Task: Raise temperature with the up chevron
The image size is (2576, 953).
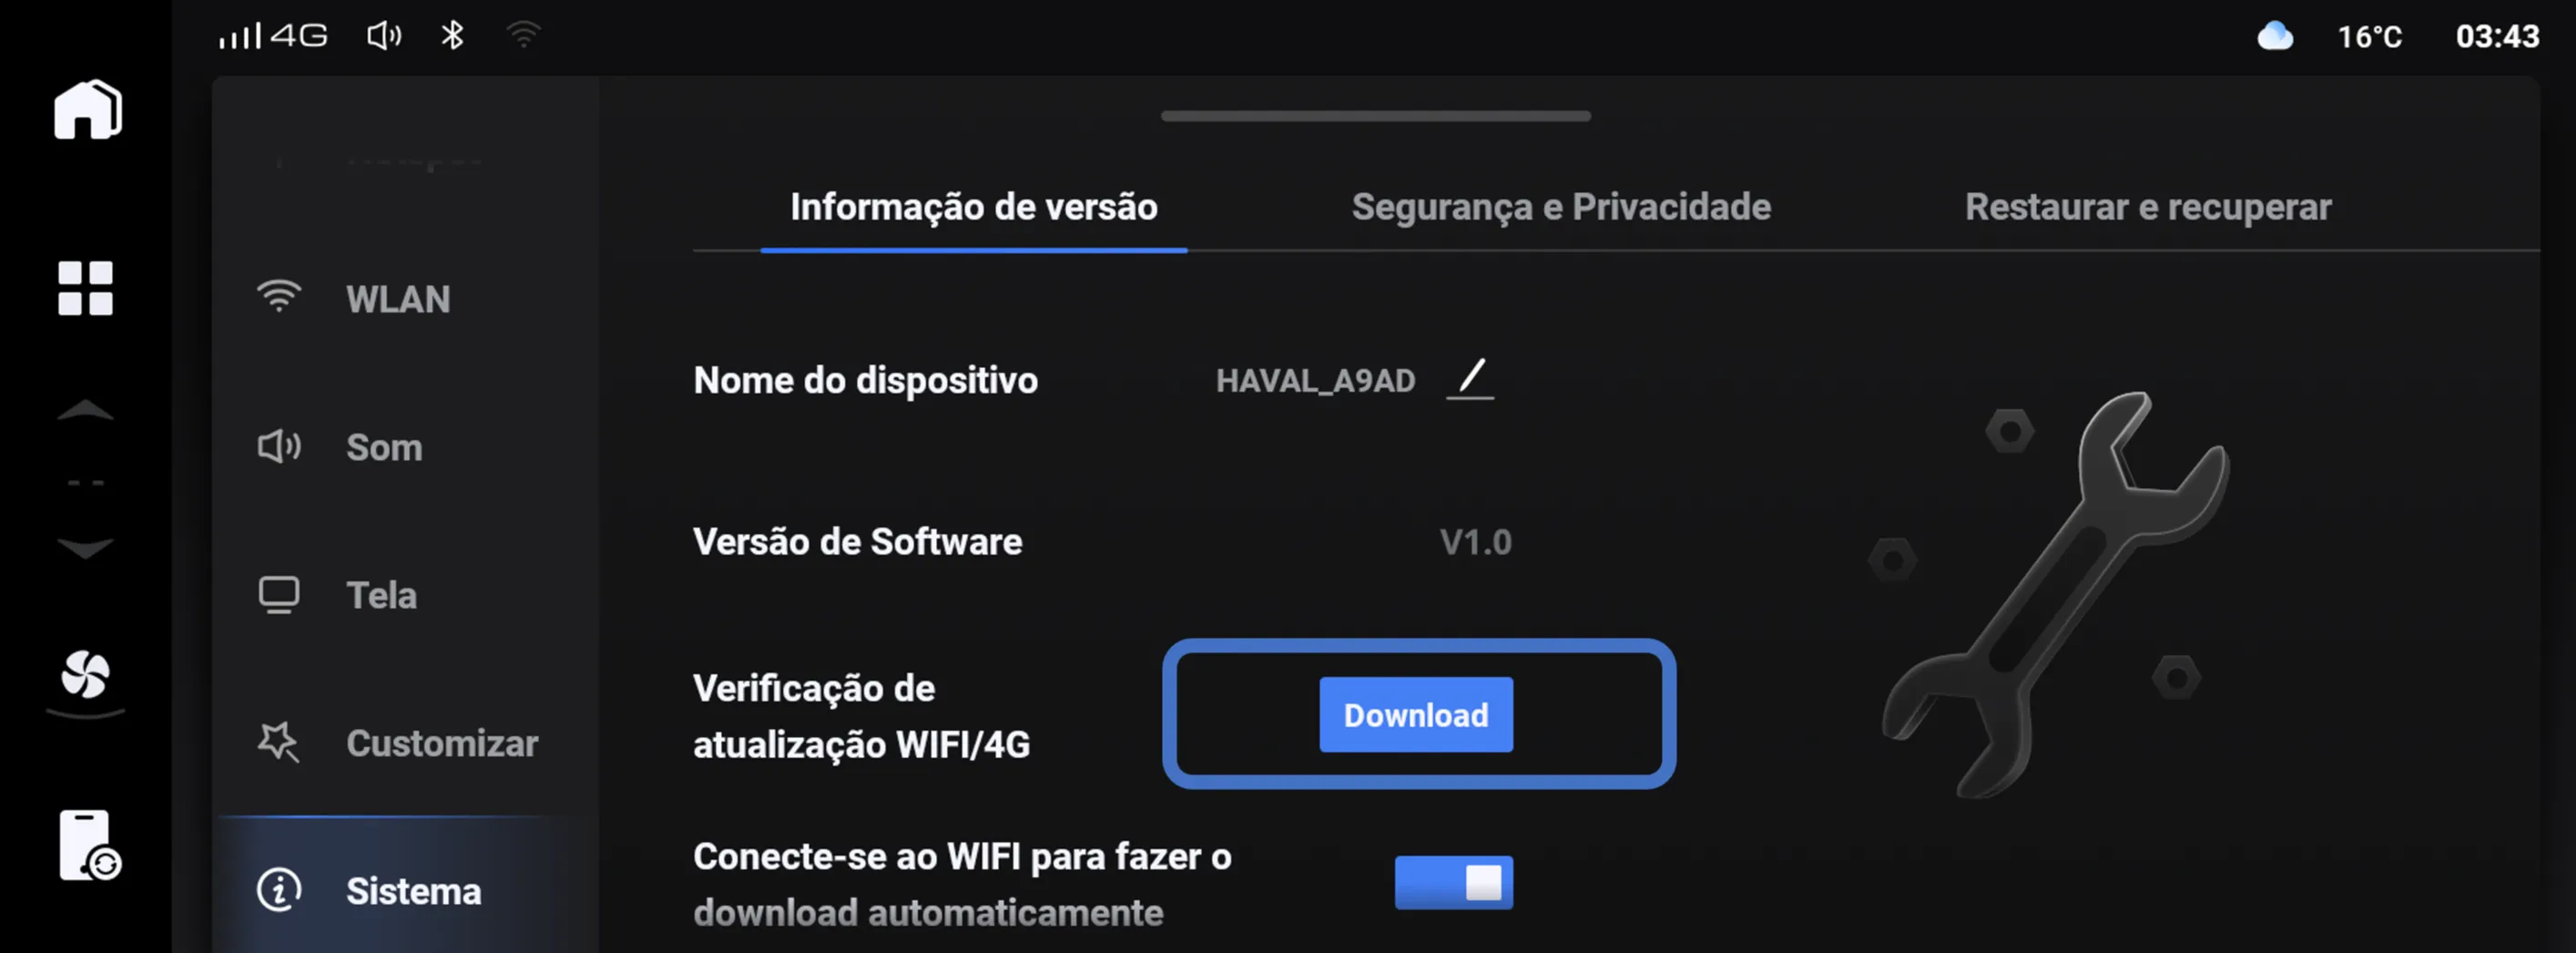Action: pyautogui.click(x=86, y=412)
